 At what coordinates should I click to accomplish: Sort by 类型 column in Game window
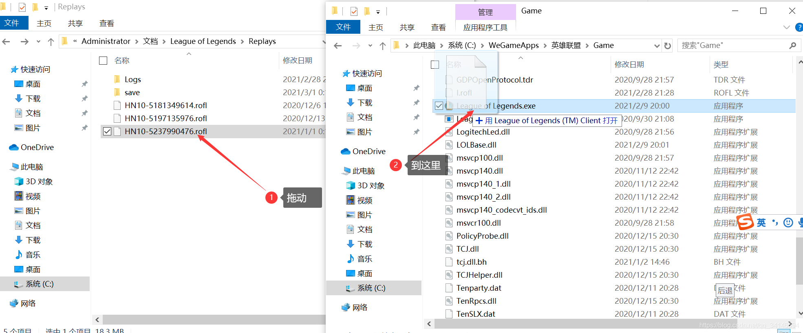[721, 64]
